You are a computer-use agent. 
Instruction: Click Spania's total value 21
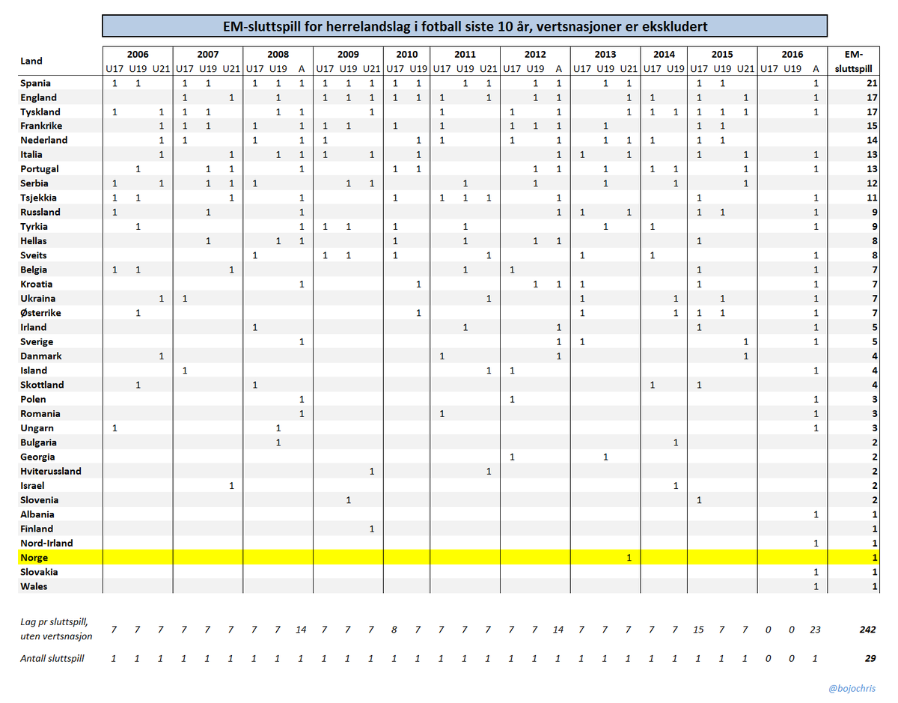click(x=871, y=83)
